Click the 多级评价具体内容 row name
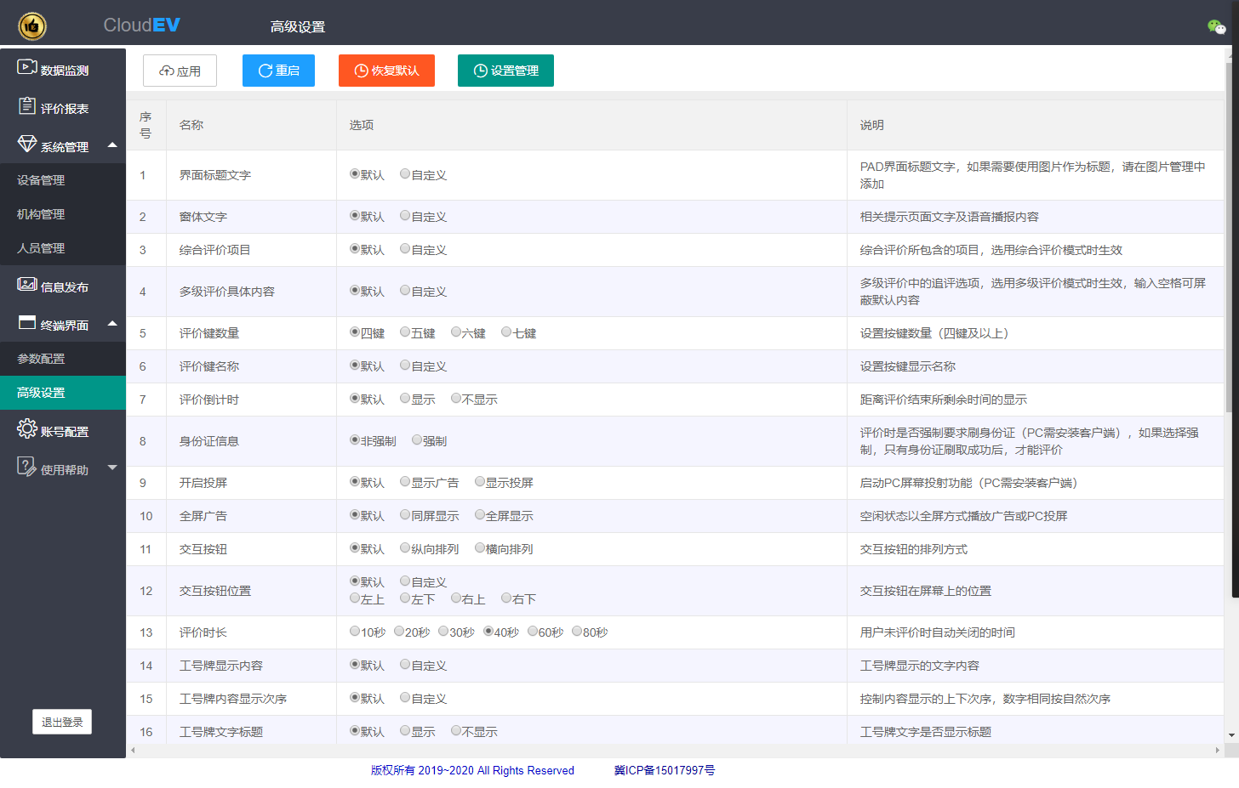 click(x=227, y=292)
